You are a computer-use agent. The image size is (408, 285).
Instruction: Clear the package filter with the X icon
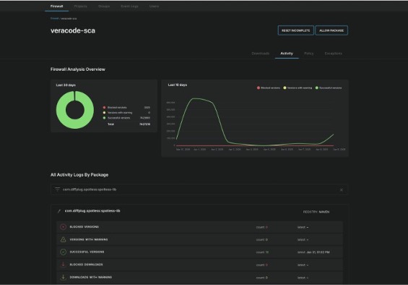tap(342, 190)
